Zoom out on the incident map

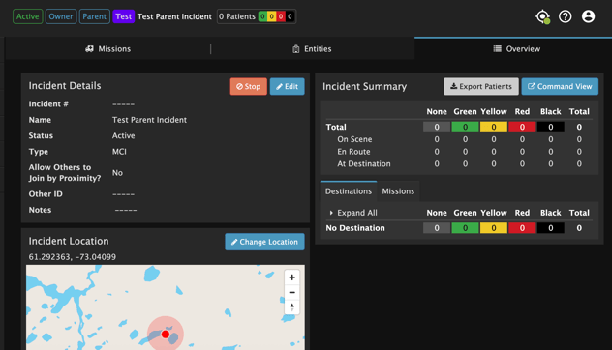coord(291,292)
